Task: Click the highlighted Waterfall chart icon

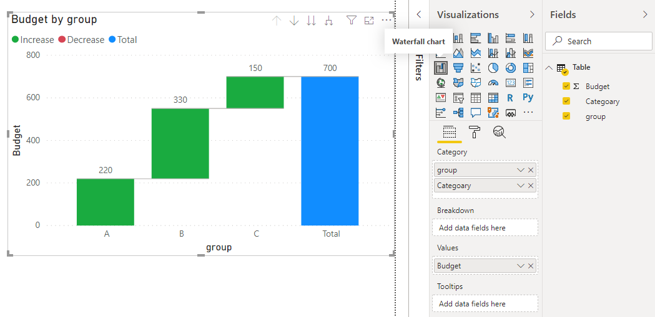Action: point(441,67)
